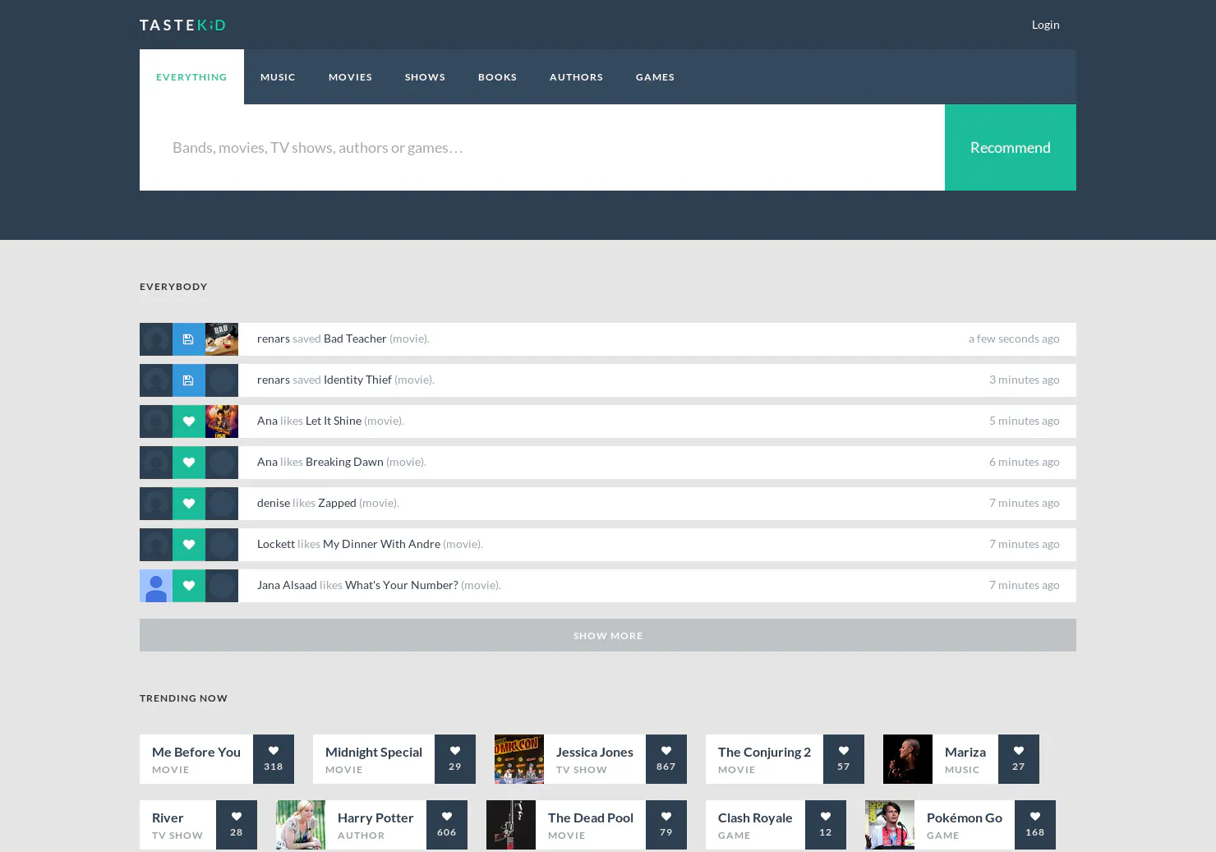The width and height of the screenshot is (1216, 852).
Task: Open the Me Before You trending title
Action: 196,752
